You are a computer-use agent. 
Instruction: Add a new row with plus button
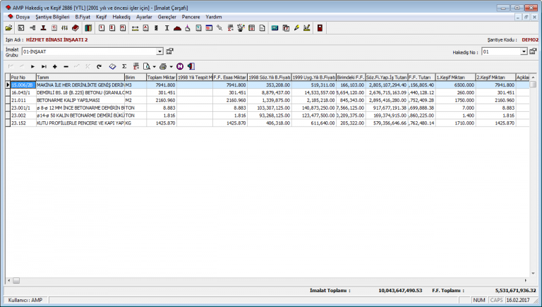coord(55,65)
